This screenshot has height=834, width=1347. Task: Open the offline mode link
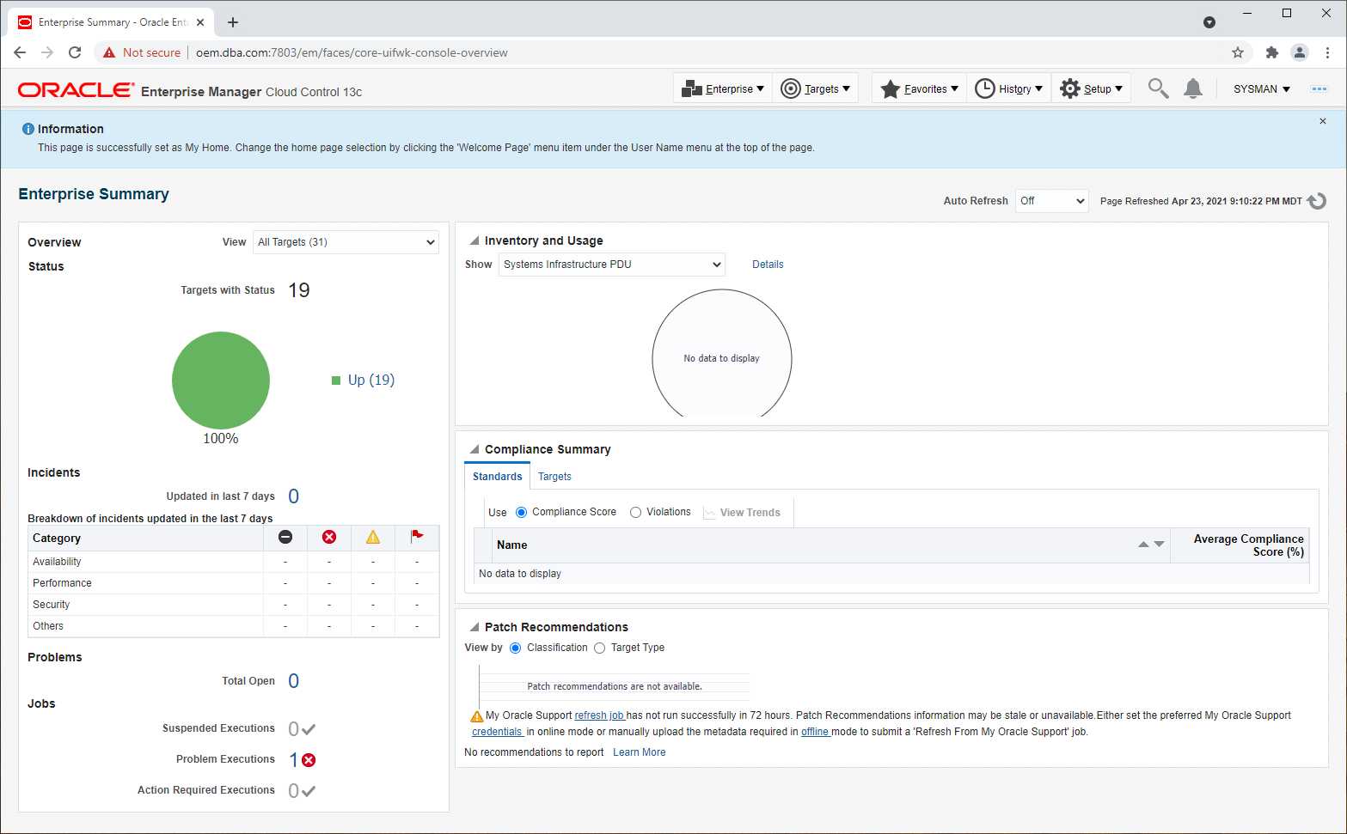(x=816, y=732)
